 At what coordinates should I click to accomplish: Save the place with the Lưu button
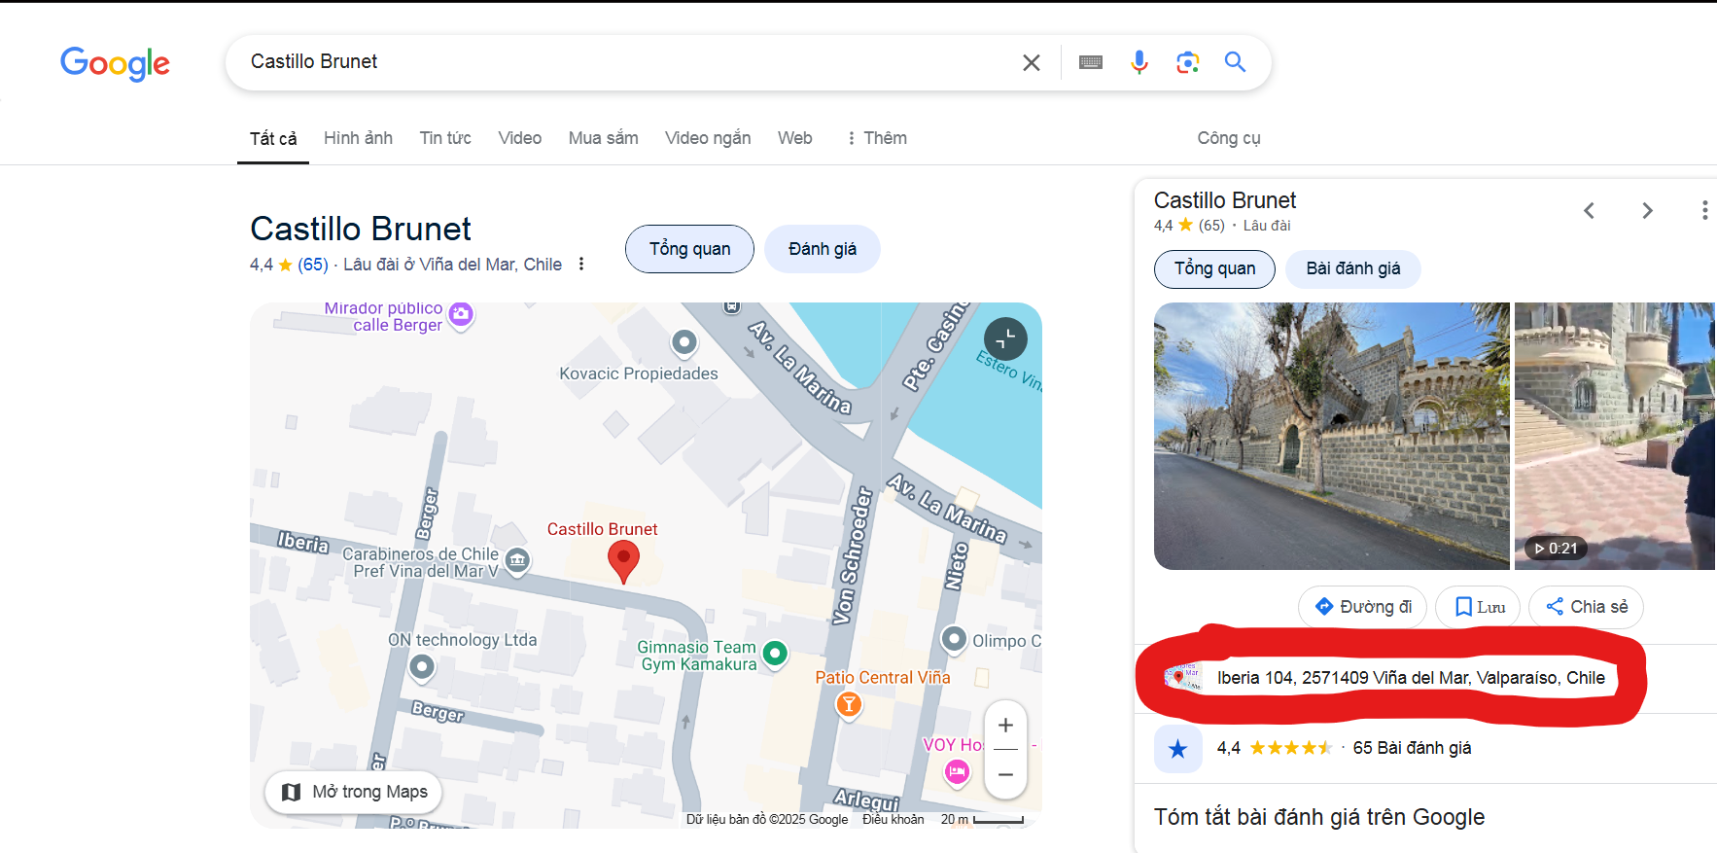click(1479, 607)
